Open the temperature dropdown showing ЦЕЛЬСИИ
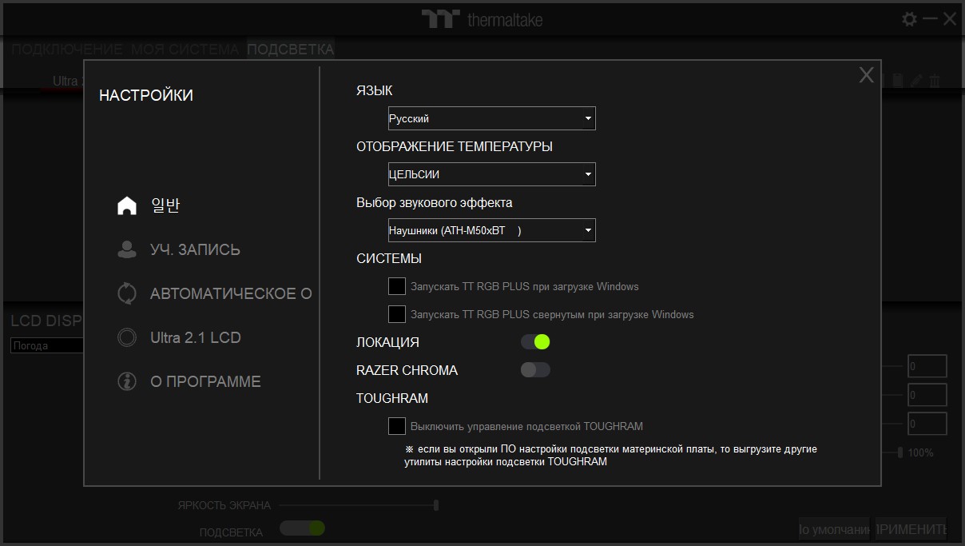The width and height of the screenshot is (965, 546). 492,174
